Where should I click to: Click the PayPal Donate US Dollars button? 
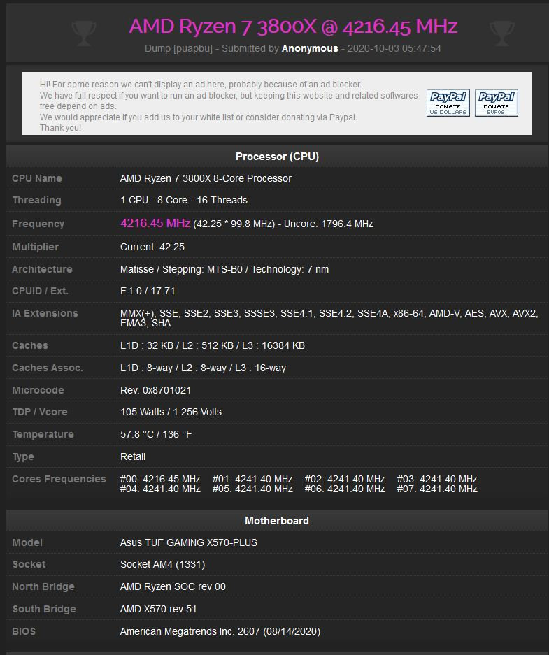[448, 103]
